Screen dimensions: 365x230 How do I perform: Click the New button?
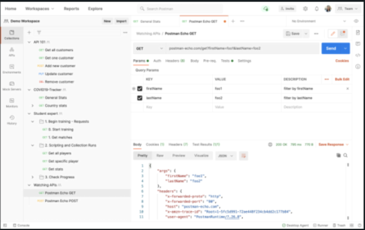pos(107,21)
